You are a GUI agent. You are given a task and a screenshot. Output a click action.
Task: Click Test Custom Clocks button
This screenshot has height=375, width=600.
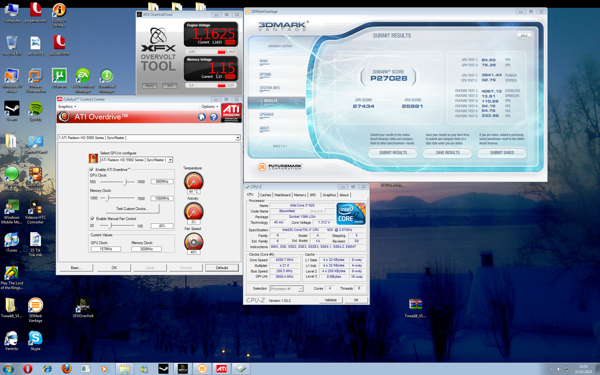(x=132, y=209)
